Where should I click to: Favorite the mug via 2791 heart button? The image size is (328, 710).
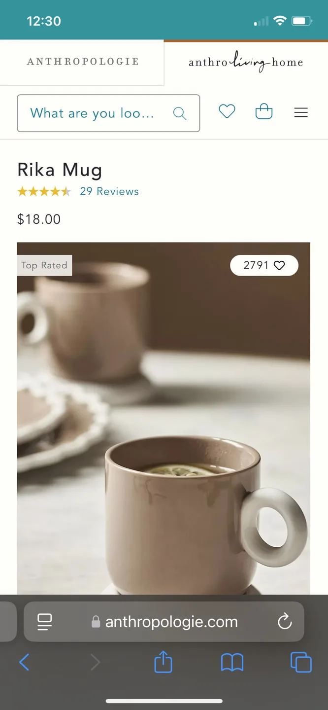[x=264, y=265]
